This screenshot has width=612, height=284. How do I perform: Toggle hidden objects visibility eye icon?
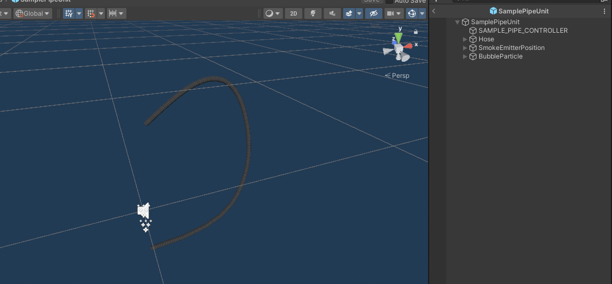[x=374, y=13]
